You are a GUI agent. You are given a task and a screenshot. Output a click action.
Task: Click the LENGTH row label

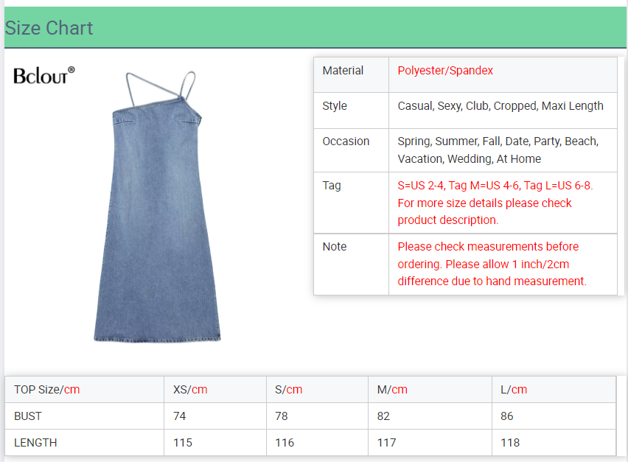[x=35, y=443]
